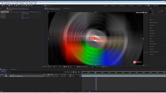166x93 pixels.
Task: Open the Effect menu
Action: point(17,3)
